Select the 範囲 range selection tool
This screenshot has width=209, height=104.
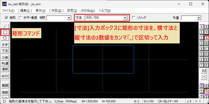pyautogui.click(x=5, y=86)
